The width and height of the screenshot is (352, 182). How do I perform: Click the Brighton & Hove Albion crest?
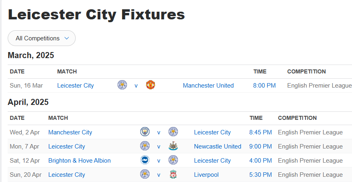[144, 160]
